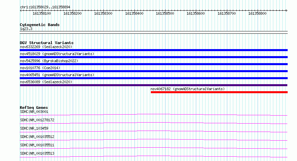
Task: Click the magenta line under SDHC|NR_103459
Action: [x=154, y=131]
